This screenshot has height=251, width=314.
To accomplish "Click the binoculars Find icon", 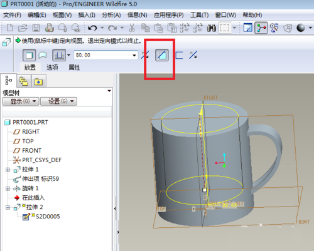I will point(212,28).
